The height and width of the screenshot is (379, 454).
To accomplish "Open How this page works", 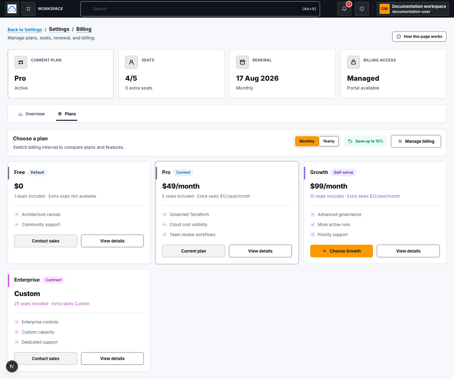I will point(419,37).
